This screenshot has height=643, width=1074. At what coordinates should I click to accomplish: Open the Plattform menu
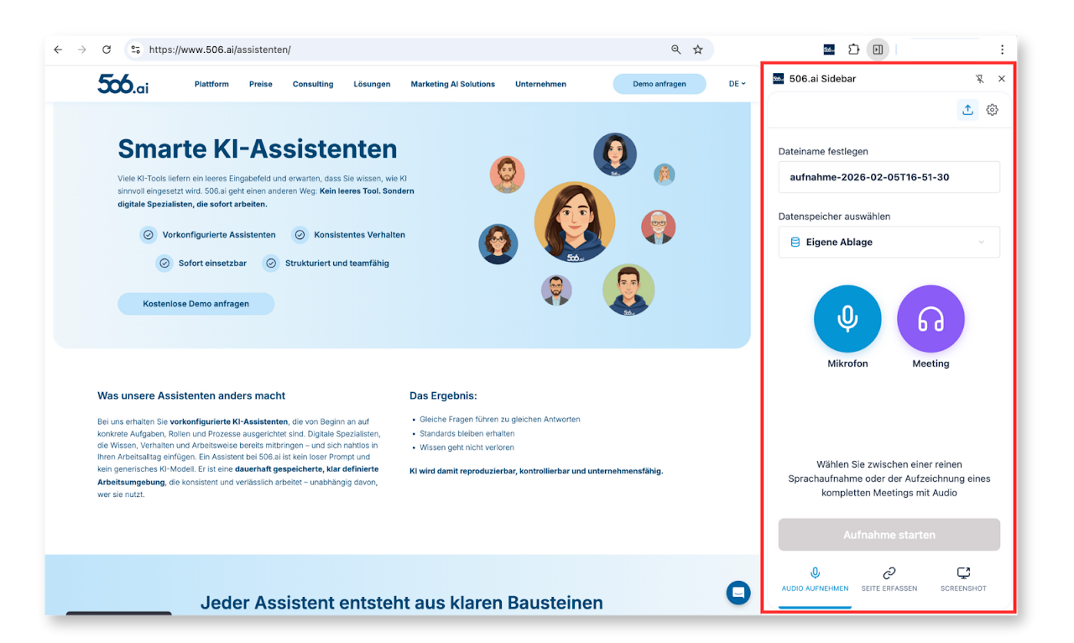tap(211, 84)
